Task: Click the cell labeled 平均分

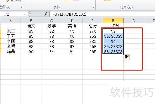Action: 113,26
